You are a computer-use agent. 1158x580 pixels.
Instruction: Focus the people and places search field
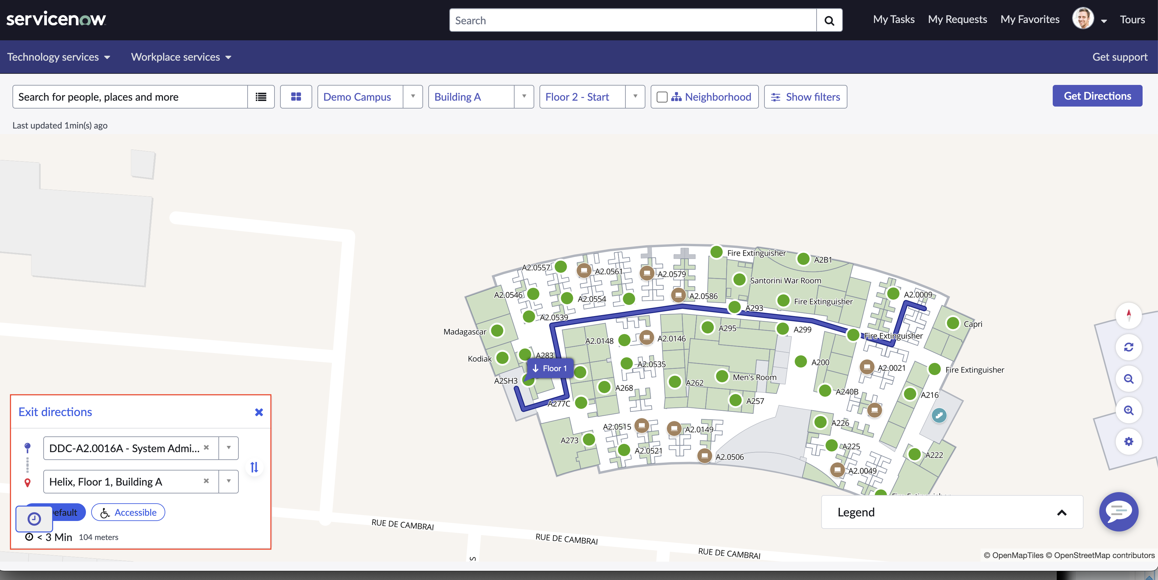(x=130, y=97)
